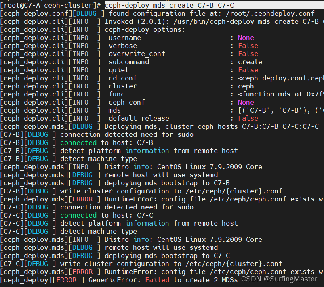The height and width of the screenshot is (287, 324).
Task: Click the 'False' value on the overwrite_conf row
Action: click(x=248, y=54)
